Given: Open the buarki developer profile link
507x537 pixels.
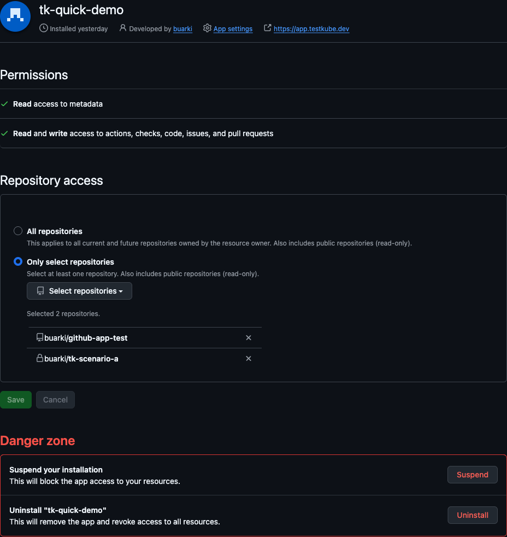Looking at the screenshot, I should (x=182, y=29).
